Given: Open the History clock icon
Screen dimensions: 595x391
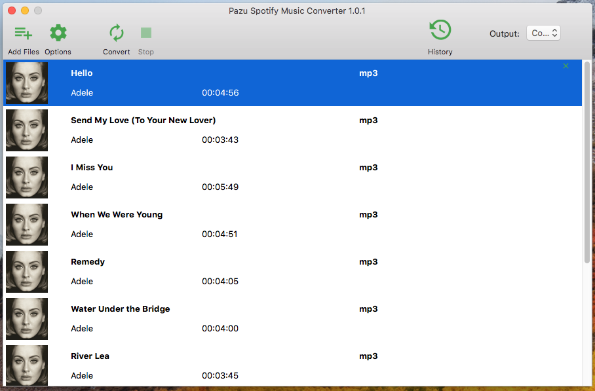Looking at the screenshot, I should [x=440, y=30].
